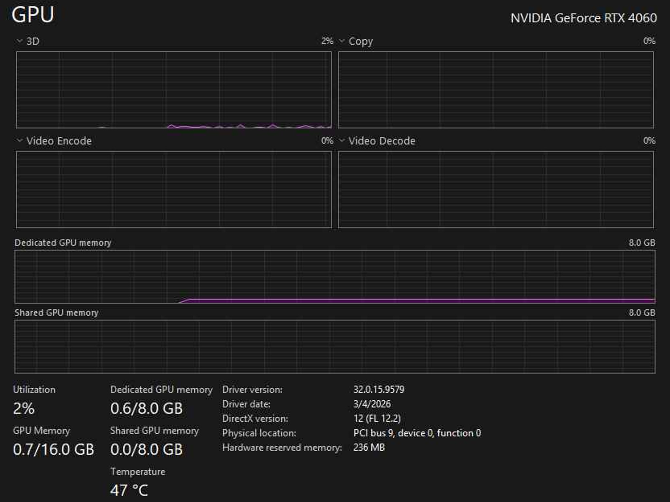Click the 236 MB hardware reserved memory value
Screen dimensions: 670x502
(x=369, y=447)
